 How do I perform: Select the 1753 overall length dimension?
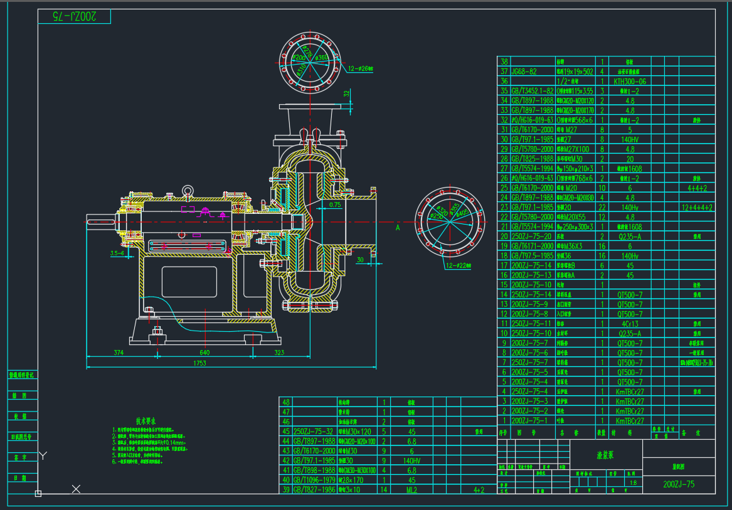(199, 363)
